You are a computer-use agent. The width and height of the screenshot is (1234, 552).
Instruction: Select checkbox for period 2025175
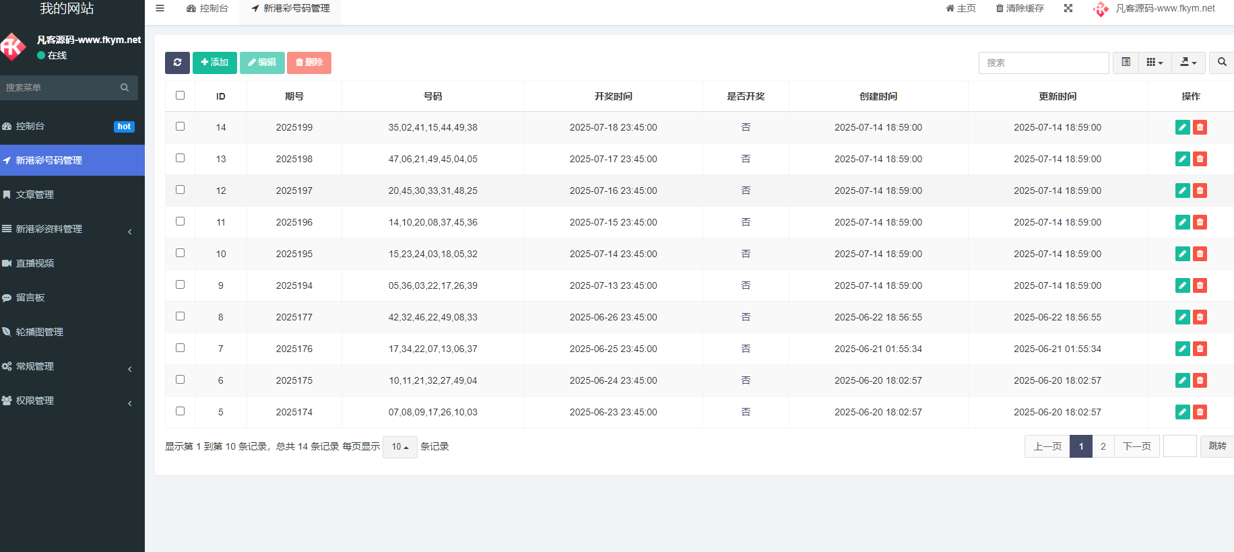(x=180, y=380)
